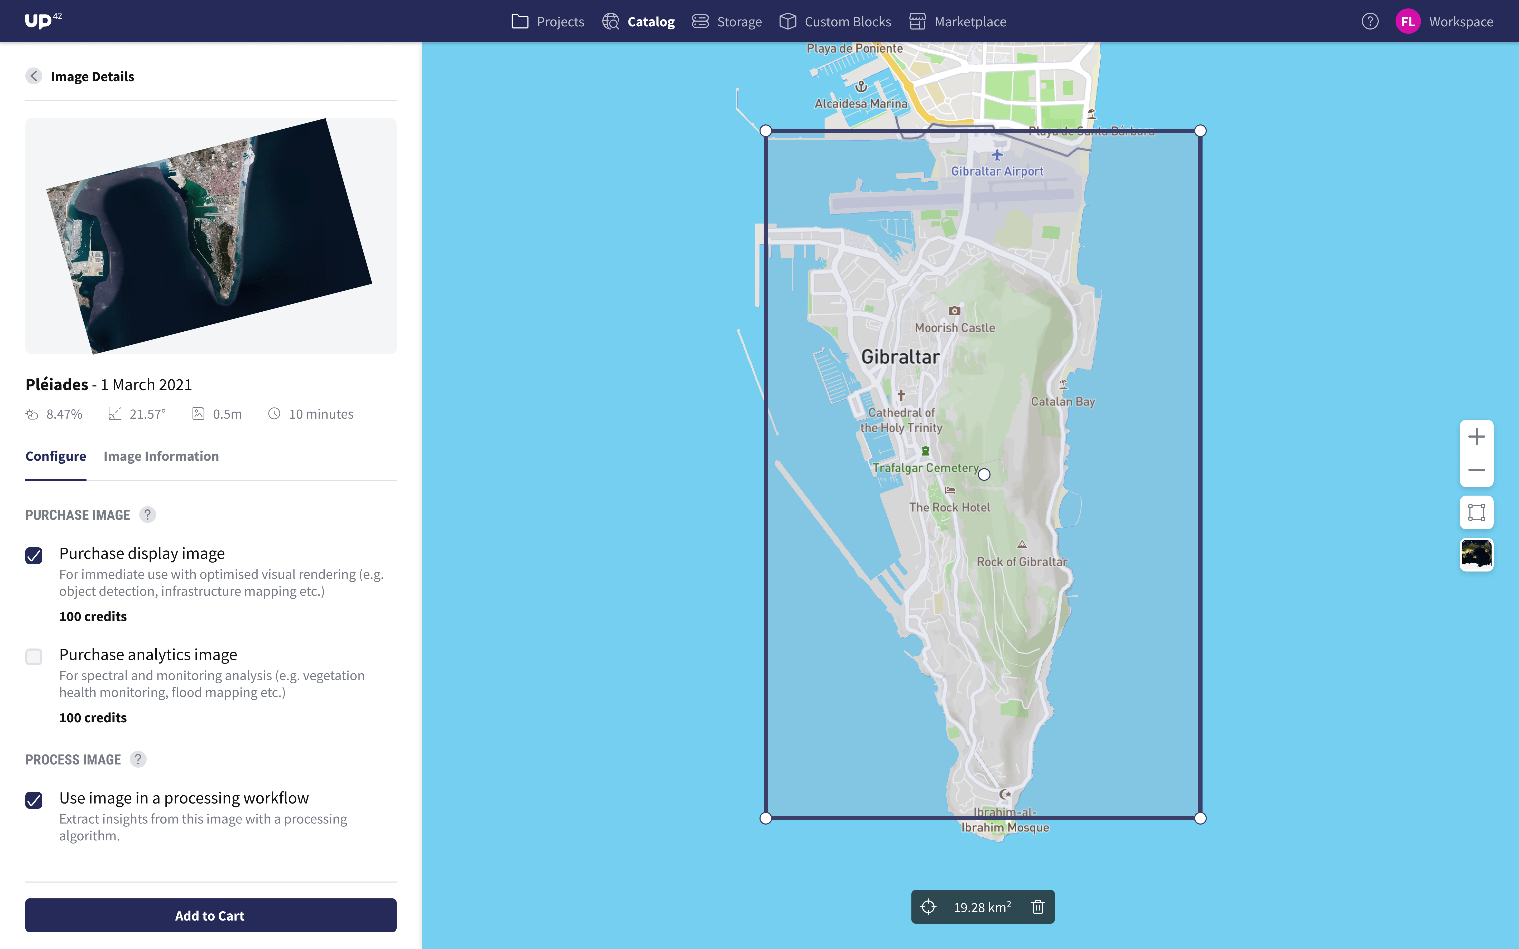The height and width of the screenshot is (949, 1519).
Task: Go to the Storage section
Action: coord(727,21)
